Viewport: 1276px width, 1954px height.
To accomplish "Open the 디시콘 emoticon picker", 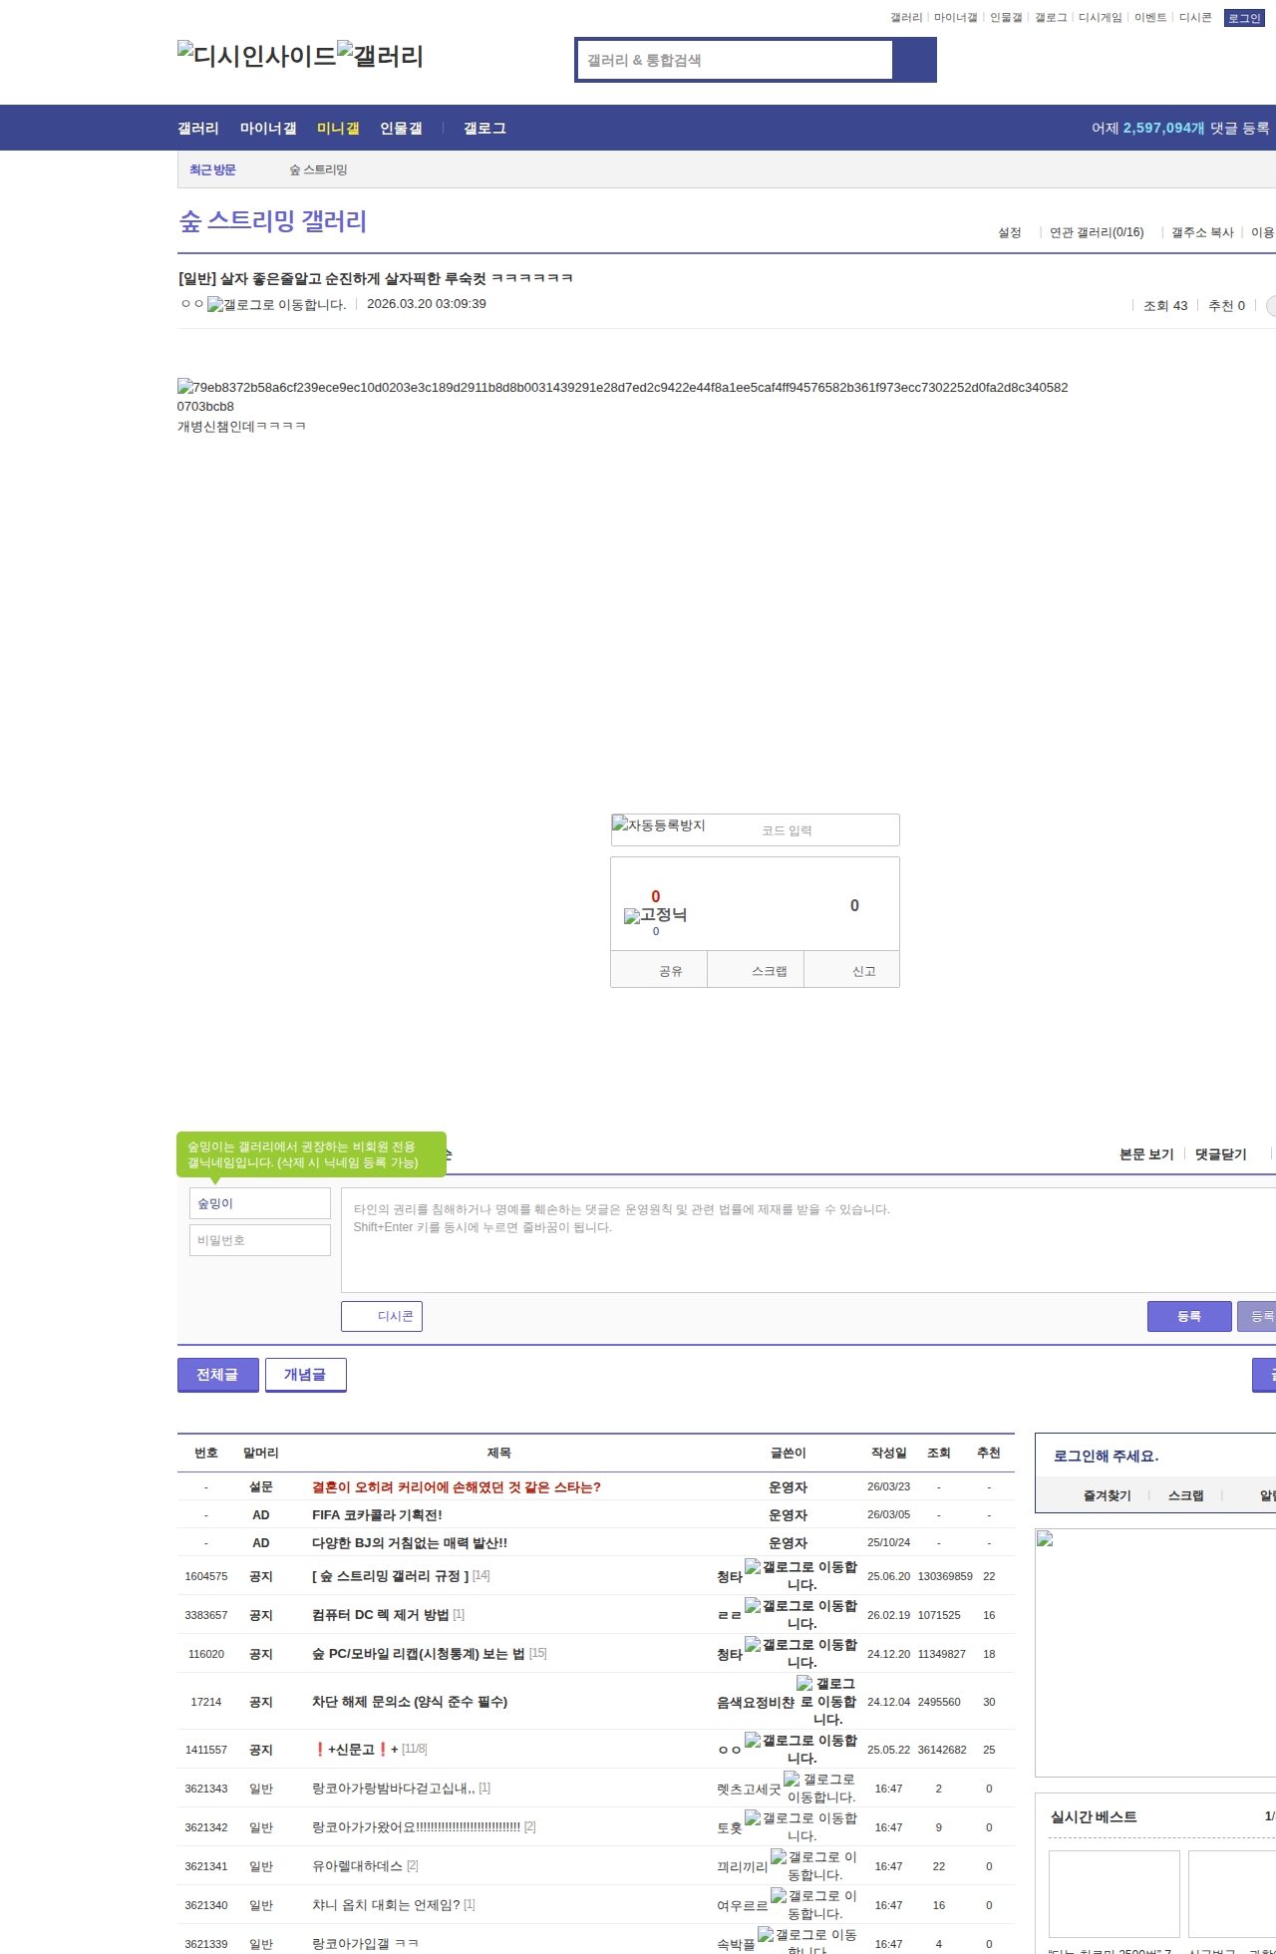I will (x=382, y=1316).
